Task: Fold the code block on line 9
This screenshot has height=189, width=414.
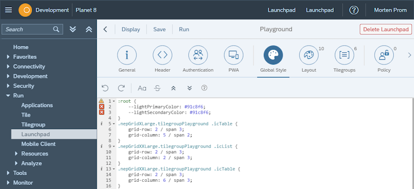Action: click(x=114, y=146)
